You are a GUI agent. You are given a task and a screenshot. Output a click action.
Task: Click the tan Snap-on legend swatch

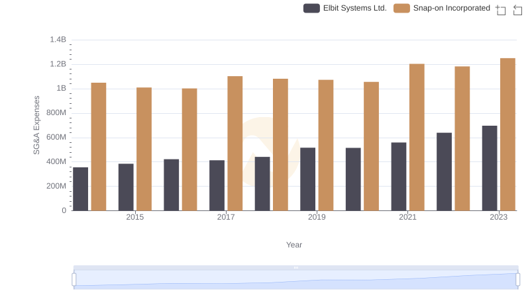(401, 8)
